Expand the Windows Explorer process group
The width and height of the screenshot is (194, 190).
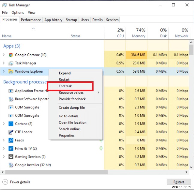(4, 71)
